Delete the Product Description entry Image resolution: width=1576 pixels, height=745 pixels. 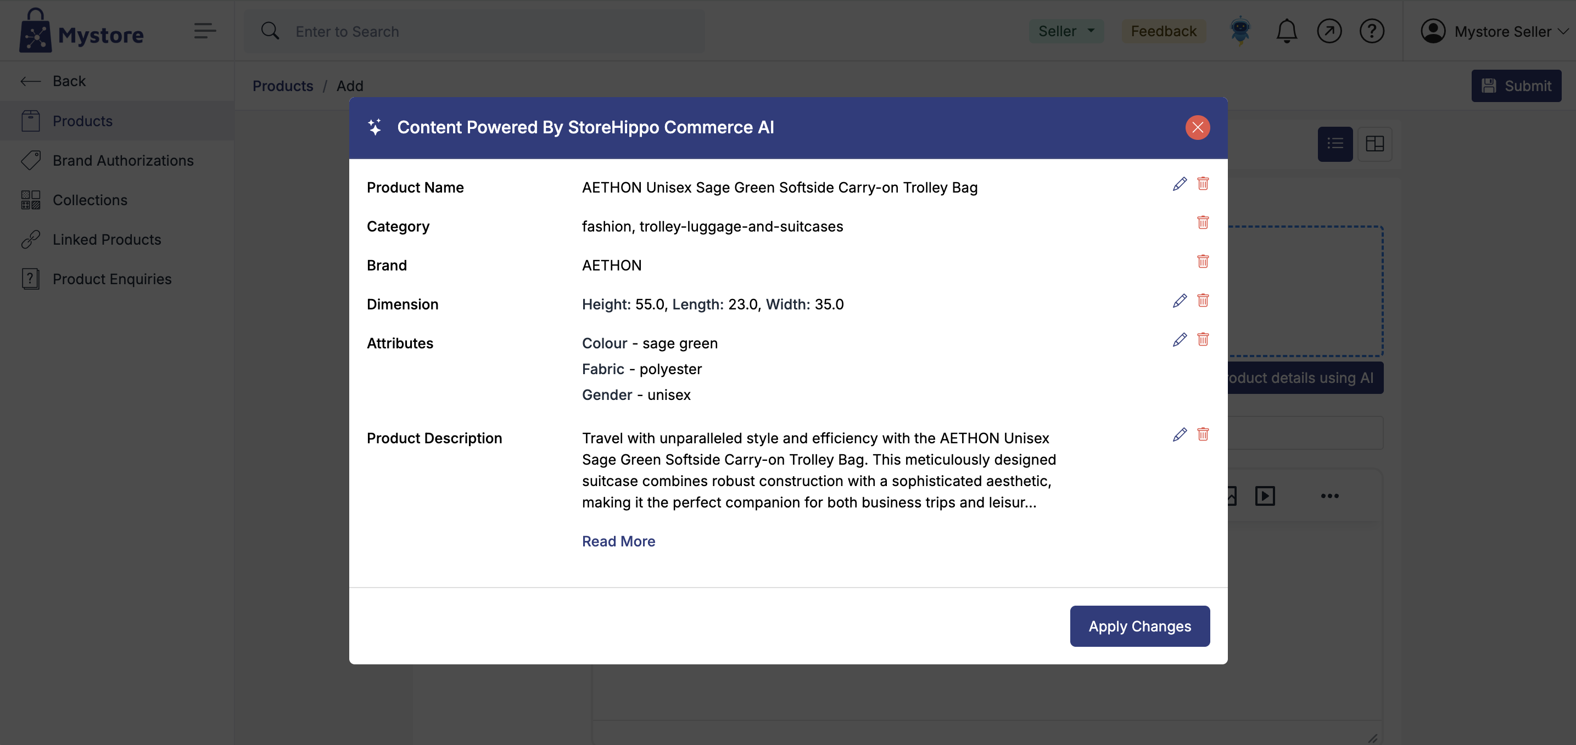point(1203,434)
